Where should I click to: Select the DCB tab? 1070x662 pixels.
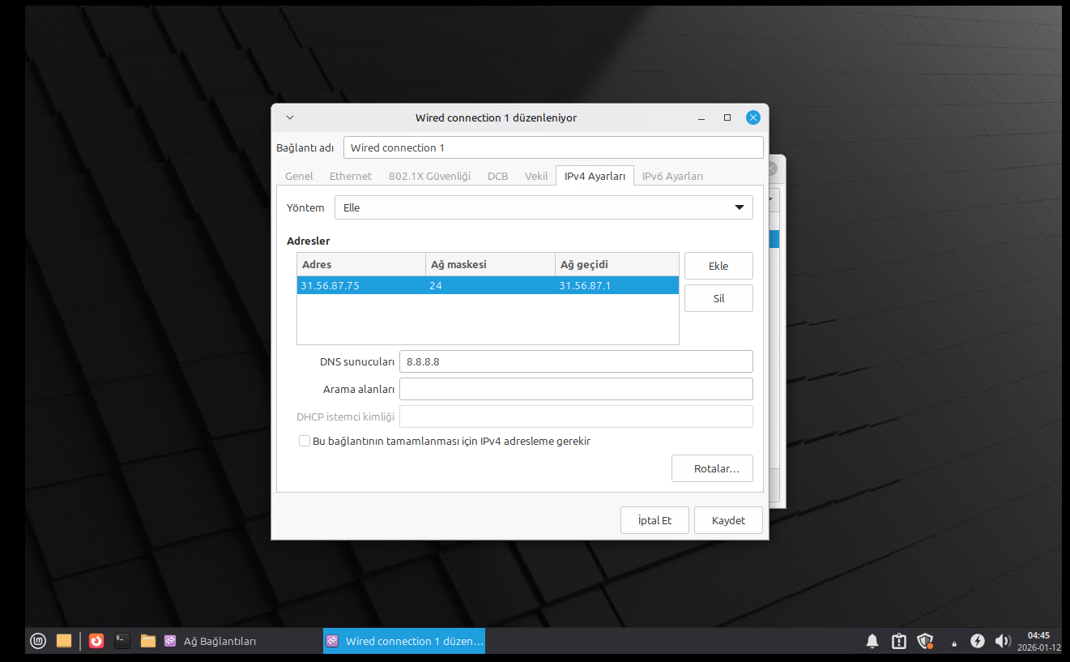[498, 176]
